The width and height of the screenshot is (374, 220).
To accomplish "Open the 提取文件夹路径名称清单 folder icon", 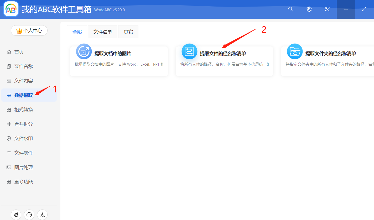I will coord(295,51).
